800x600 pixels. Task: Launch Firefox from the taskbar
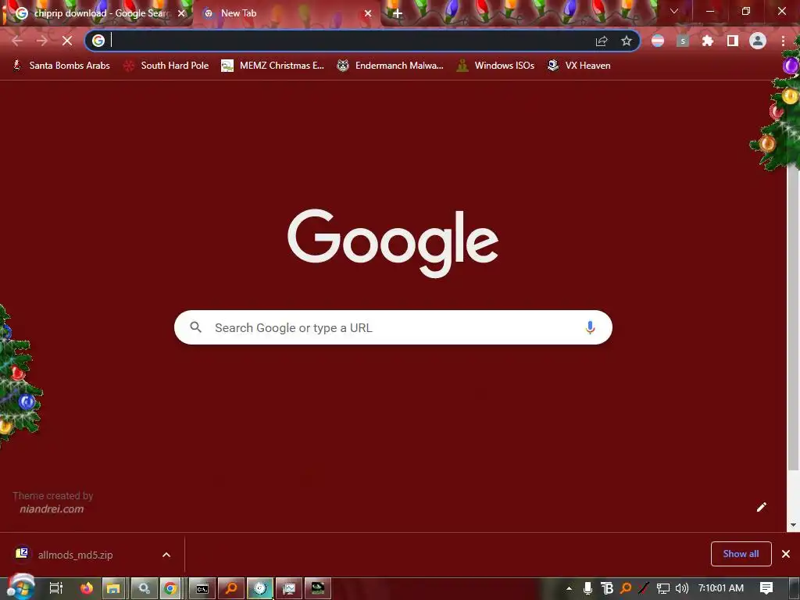(86, 588)
